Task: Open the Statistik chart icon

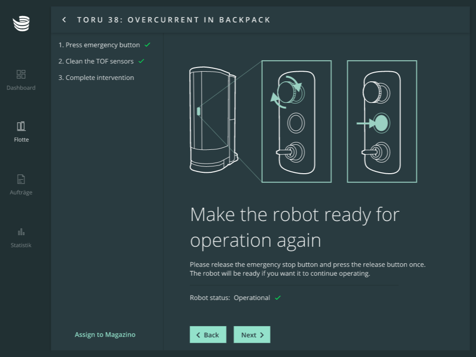Action: click(21, 232)
